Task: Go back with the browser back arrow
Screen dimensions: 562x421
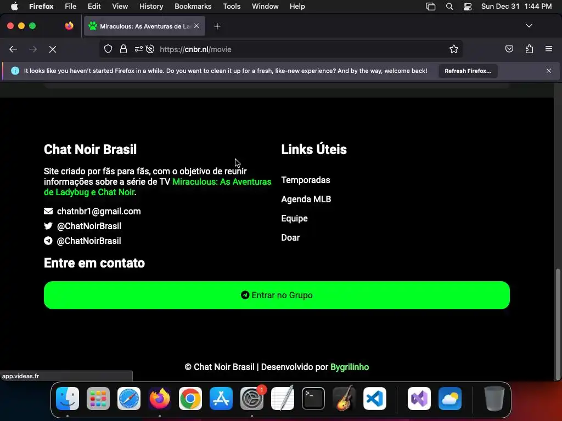Action: [13, 49]
